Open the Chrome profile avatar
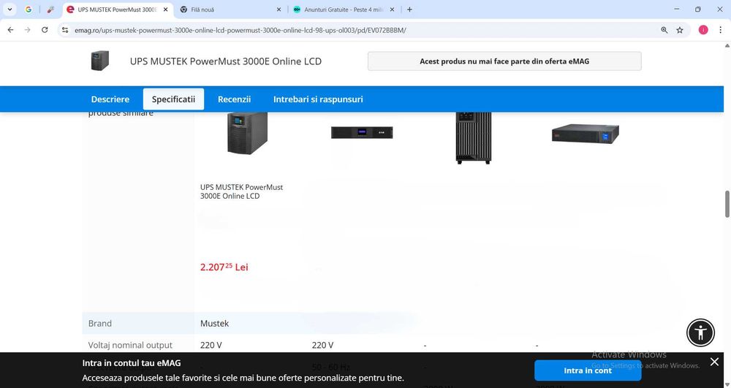 click(x=703, y=30)
